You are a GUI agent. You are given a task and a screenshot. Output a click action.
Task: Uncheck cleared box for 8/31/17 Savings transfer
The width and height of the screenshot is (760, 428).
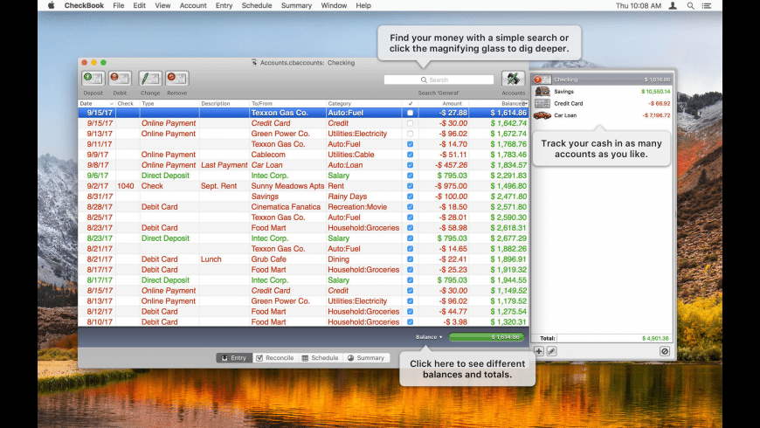point(410,197)
